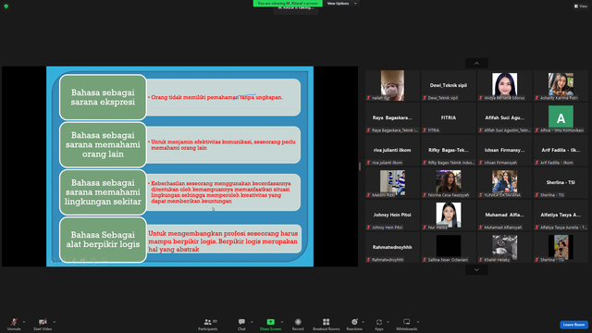Image resolution: width=592 pixels, height=333 pixels.
Task: Select Alfatiya Tasya Aurelia participant tile
Action: [561, 216]
